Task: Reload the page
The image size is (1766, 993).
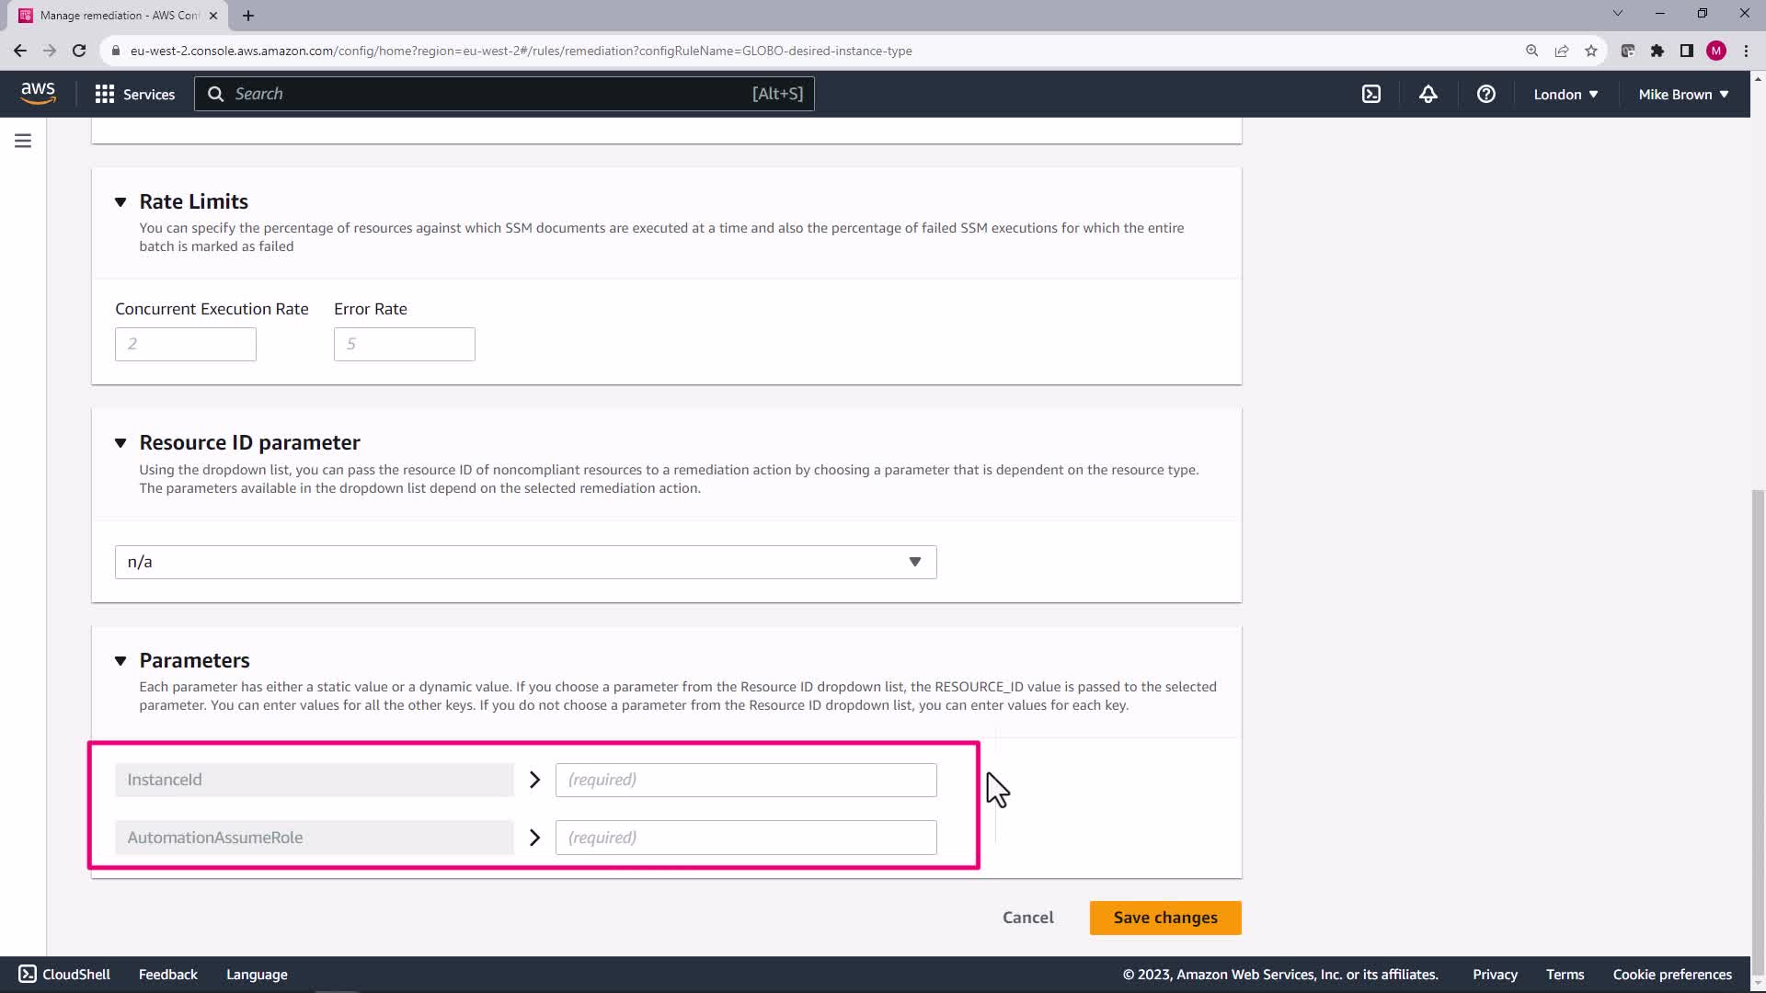Action: click(79, 51)
